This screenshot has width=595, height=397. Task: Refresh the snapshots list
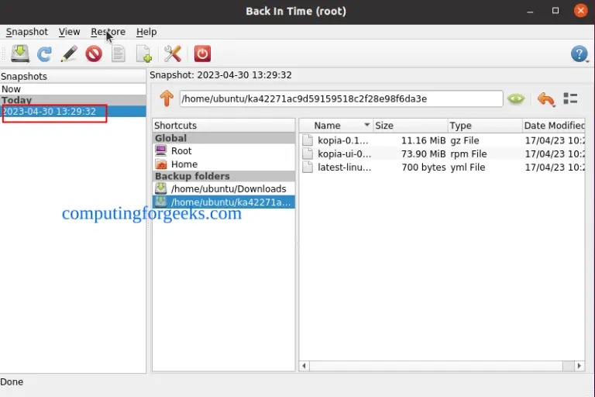coord(44,54)
